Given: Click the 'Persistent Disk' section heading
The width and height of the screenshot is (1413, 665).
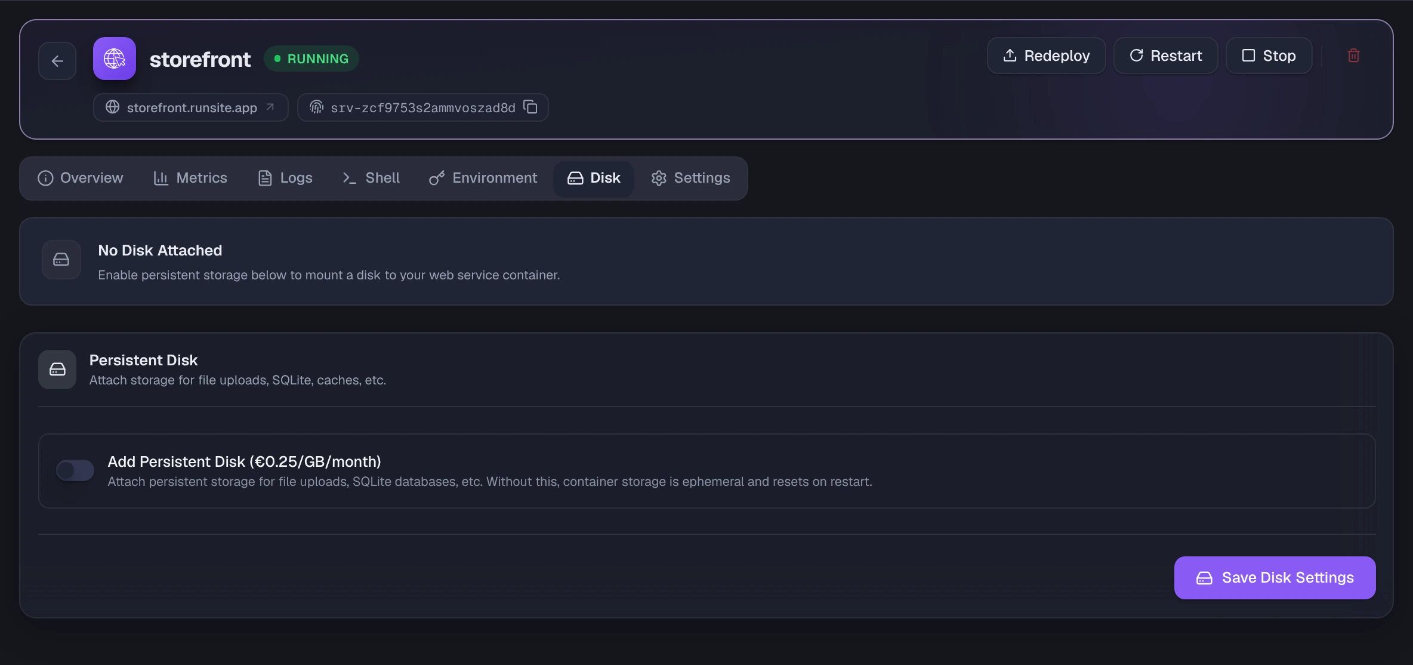Looking at the screenshot, I should tap(143, 360).
